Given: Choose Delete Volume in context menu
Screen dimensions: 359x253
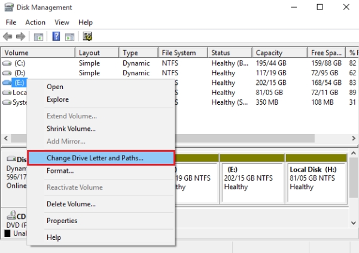Looking at the screenshot, I should click(x=71, y=204).
